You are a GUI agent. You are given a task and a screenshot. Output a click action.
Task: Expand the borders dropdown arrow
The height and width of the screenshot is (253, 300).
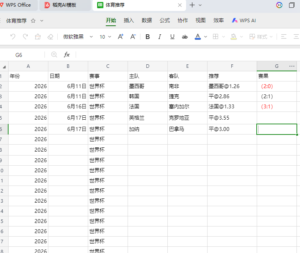point(224,37)
